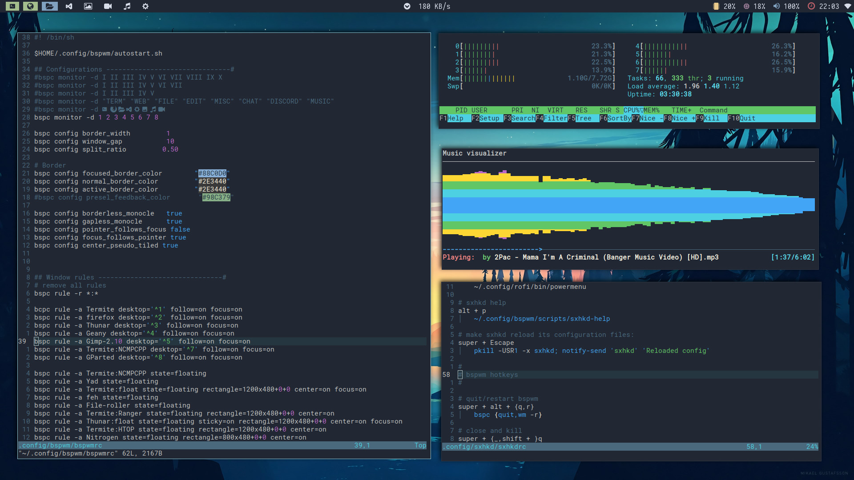The width and height of the screenshot is (854, 480).
Task: Click the 'bspc rule -a Gimp-2.10' line
Action: point(142,341)
